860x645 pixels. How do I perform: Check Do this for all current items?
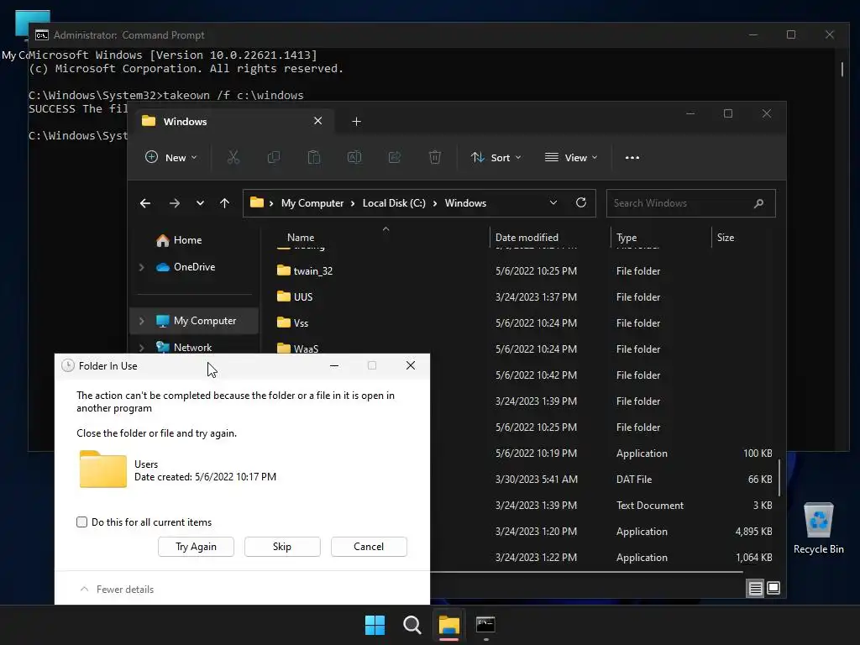tap(81, 522)
